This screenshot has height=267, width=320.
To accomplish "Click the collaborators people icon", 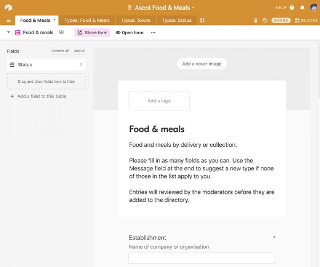I will pos(61,32).
